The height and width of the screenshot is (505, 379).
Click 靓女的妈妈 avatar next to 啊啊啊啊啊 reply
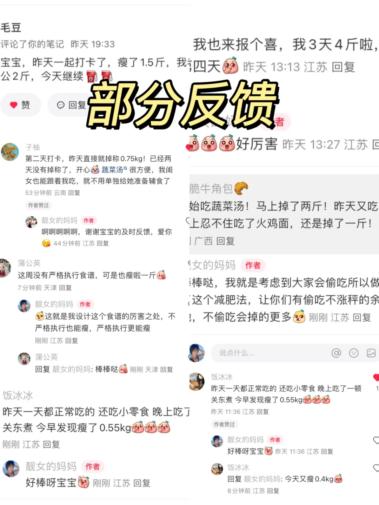click(31, 222)
